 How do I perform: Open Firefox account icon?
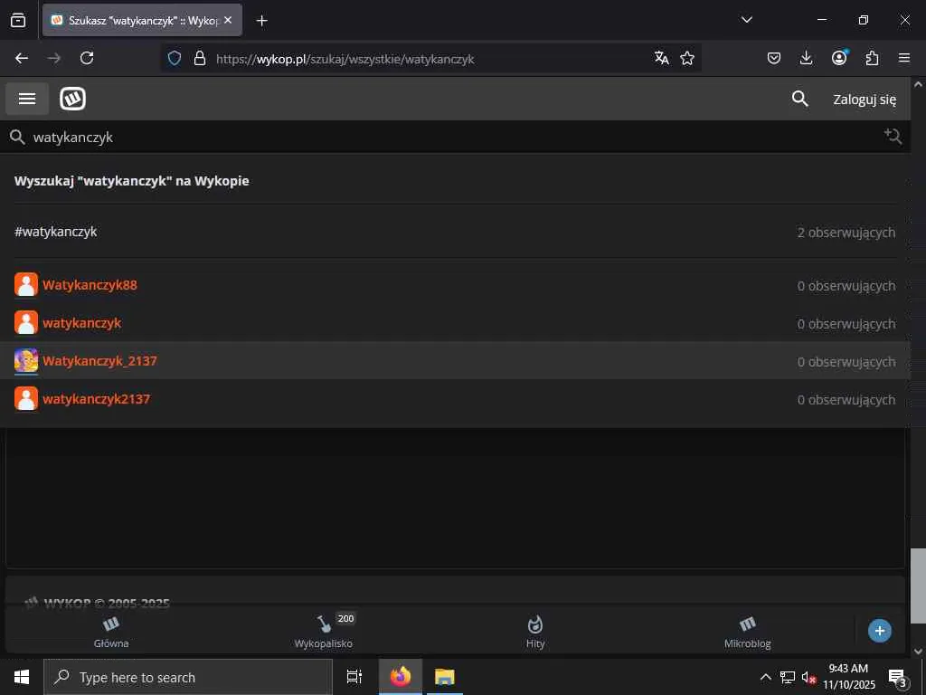tap(839, 57)
